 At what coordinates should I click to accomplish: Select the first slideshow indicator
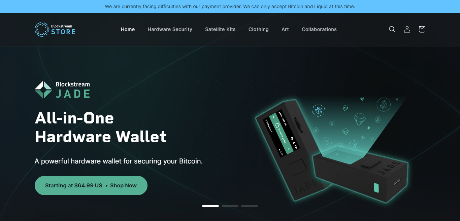[210, 206]
